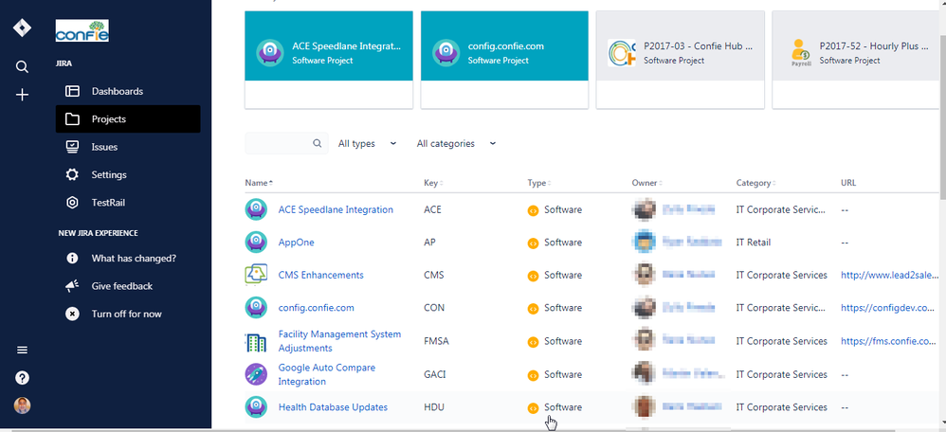The height and width of the screenshot is (432, 946).
Task: Click the Jira diamond logo icon
Action: [23, 28]
